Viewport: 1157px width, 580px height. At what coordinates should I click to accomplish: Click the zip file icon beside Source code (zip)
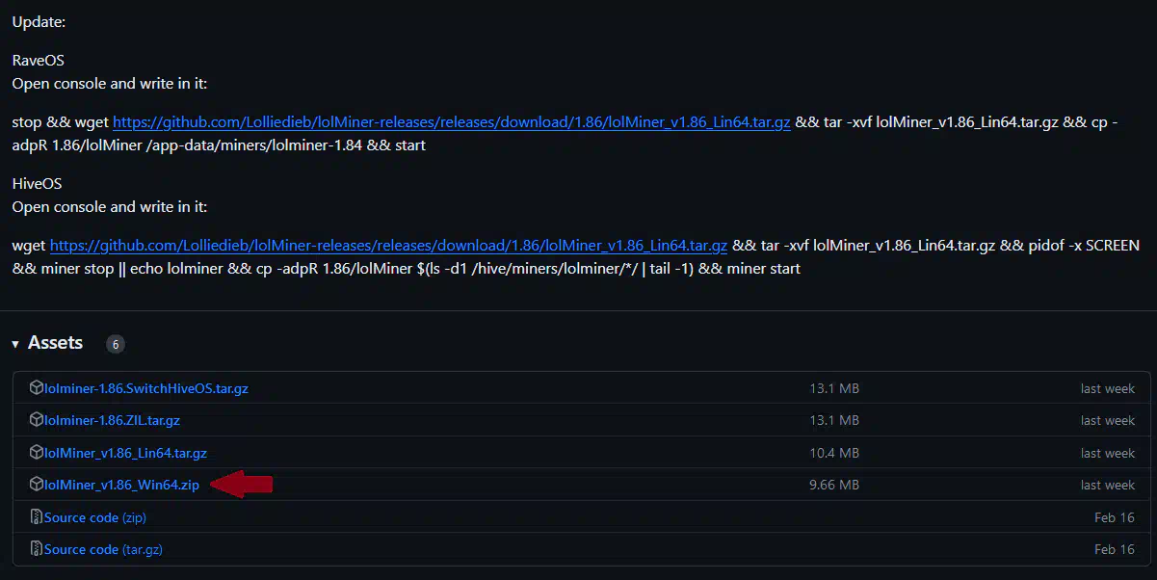[37, 517]
